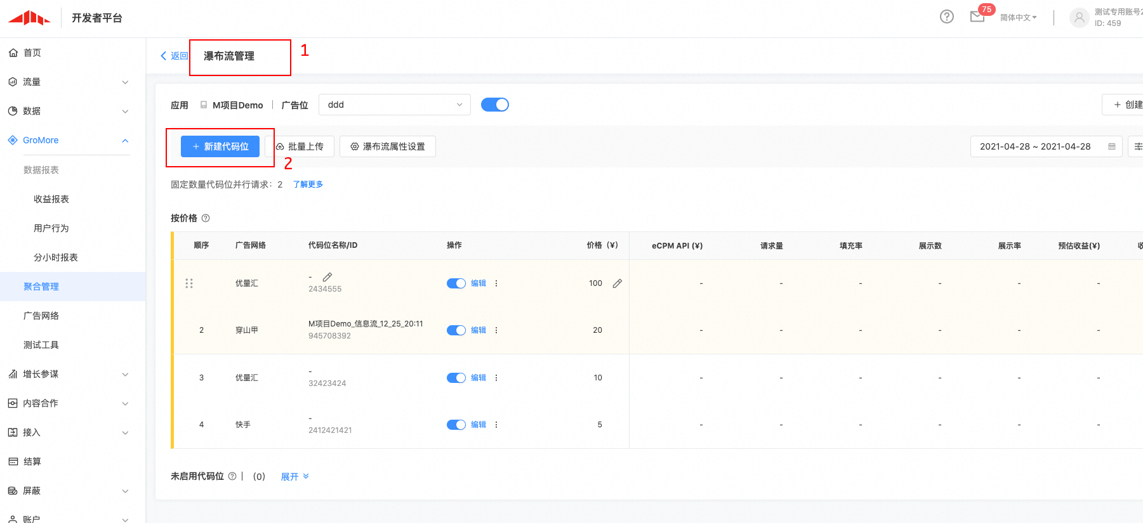
Task: Click the 数据报表 sidebar heading
Action: [x=41, y=170]
